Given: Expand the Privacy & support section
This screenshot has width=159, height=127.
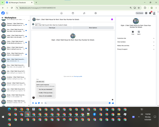Looking at the screenshot, I should (x=136, y=49).
